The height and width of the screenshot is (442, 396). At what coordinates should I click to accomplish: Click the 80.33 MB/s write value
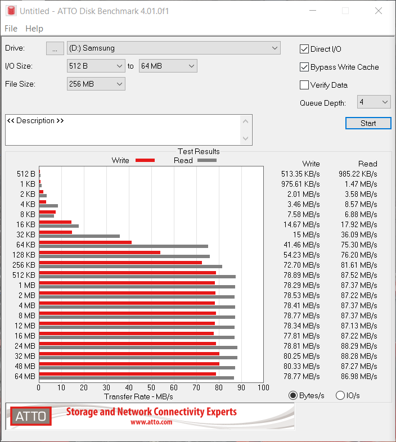coord(302,367)
